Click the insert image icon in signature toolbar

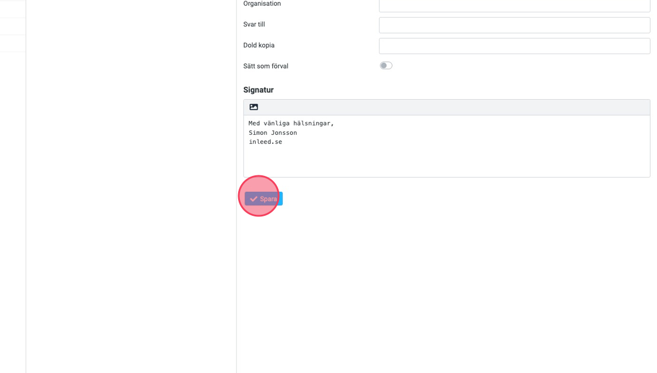253,107
